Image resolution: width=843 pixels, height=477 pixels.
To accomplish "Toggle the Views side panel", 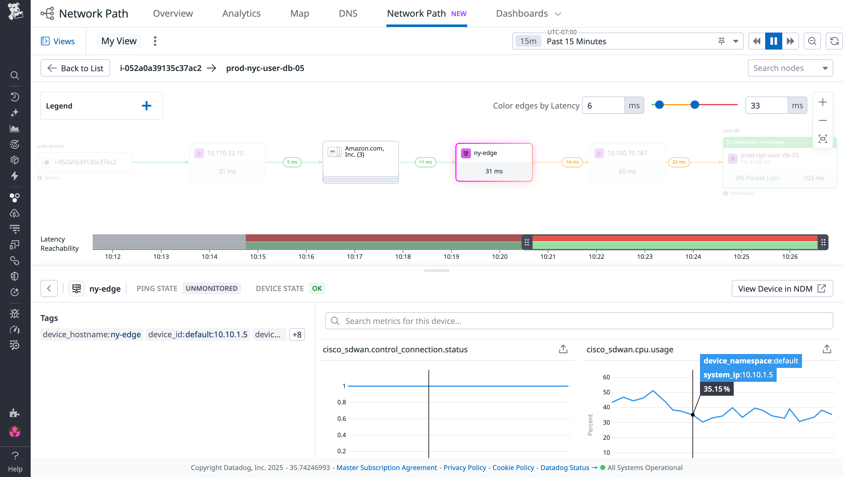I will 58,41.
